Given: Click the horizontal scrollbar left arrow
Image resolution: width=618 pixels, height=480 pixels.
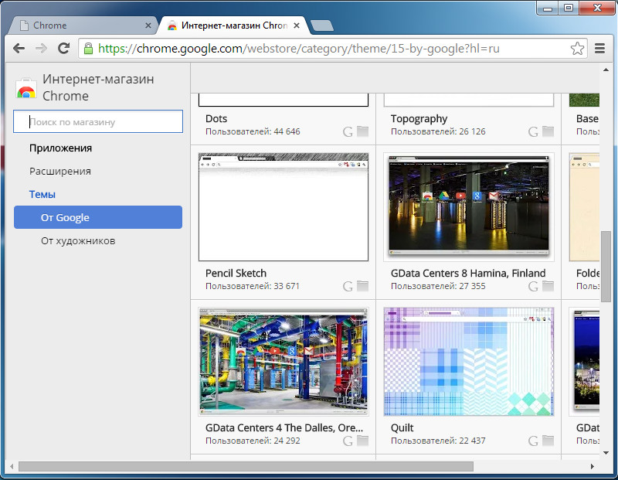Looking at the screenshot, I should 12,467.
